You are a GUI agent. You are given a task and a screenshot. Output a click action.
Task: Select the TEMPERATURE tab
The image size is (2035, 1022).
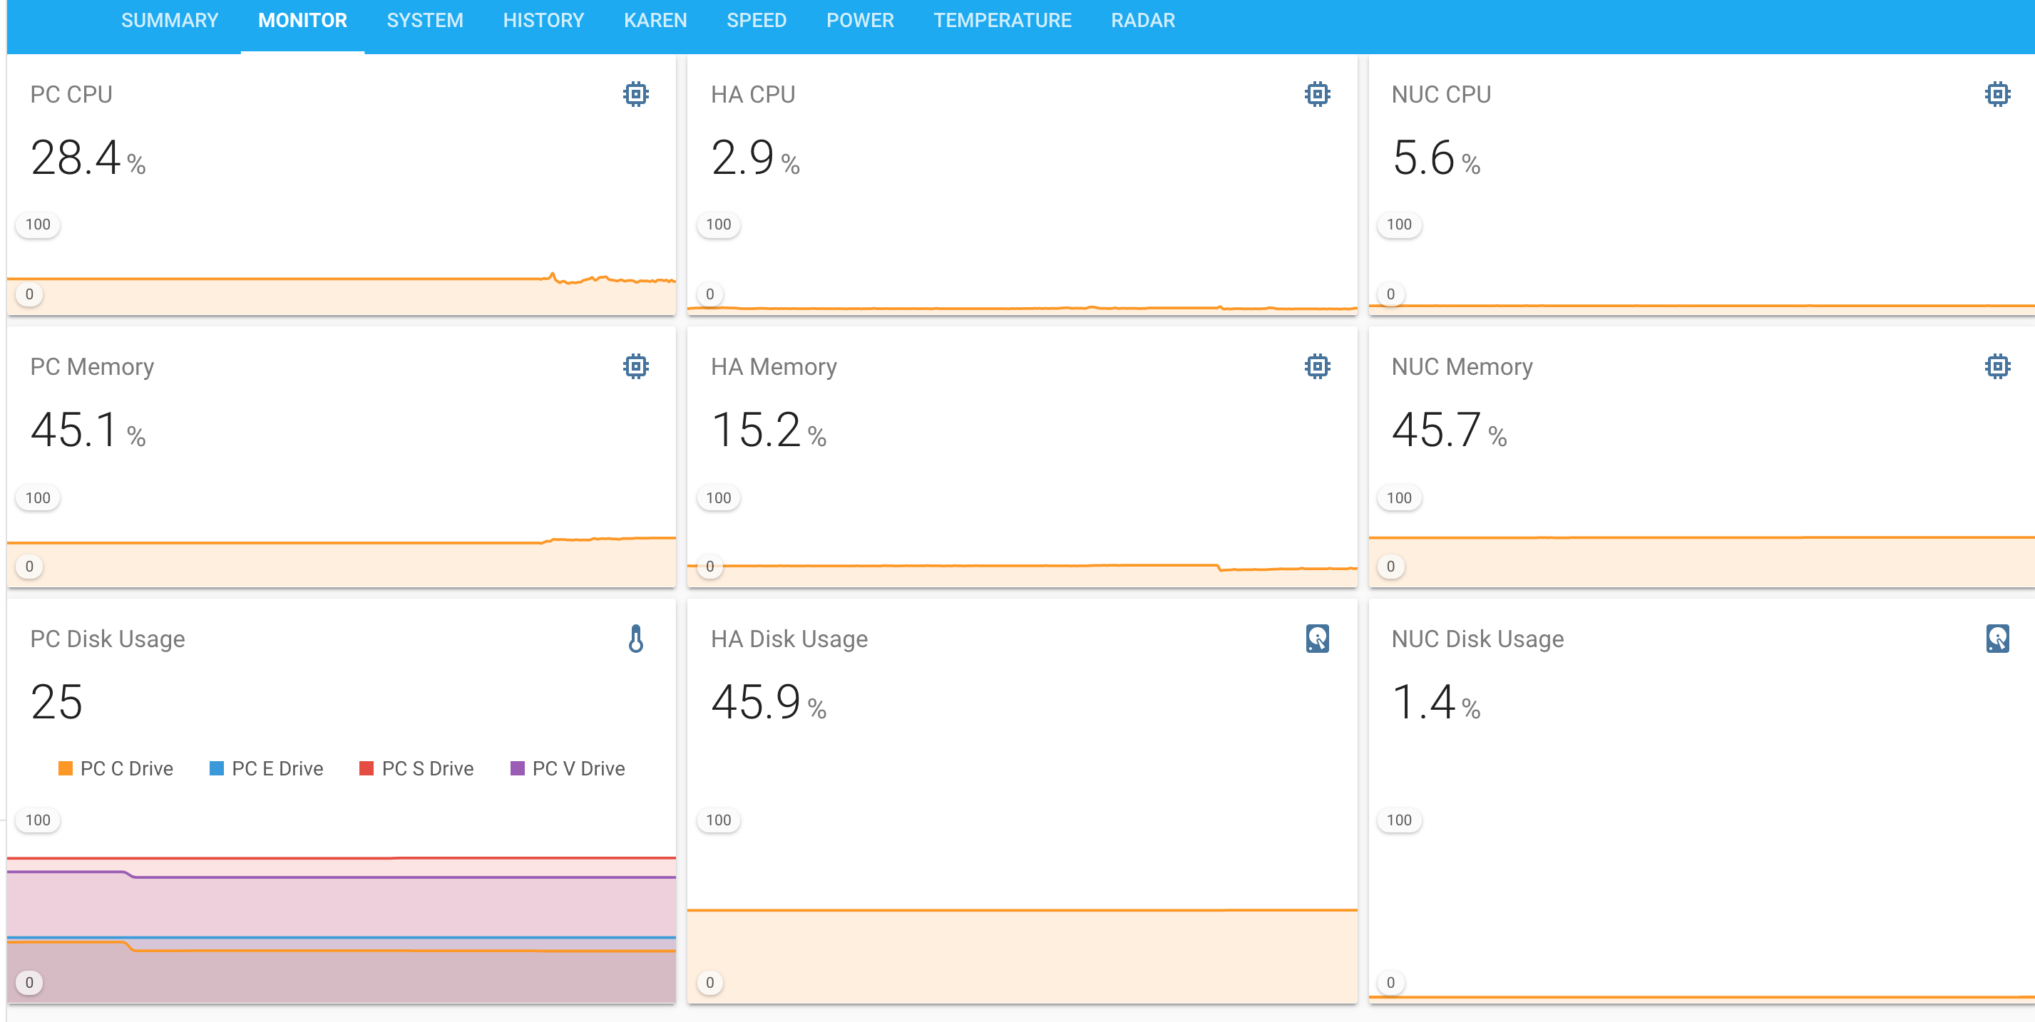pyautogui.click(x=1003, y=20)
